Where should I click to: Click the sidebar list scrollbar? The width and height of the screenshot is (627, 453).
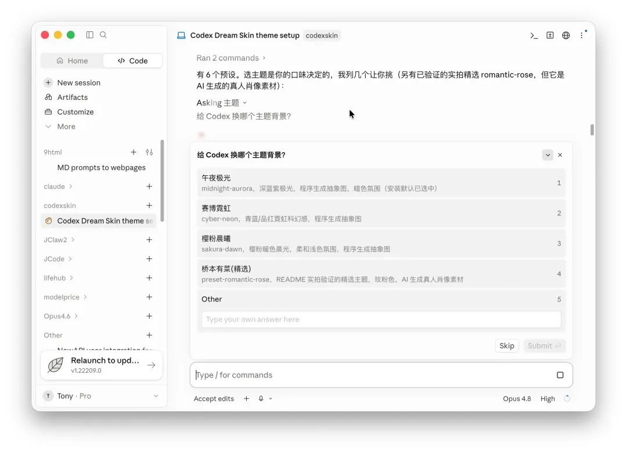162,180
